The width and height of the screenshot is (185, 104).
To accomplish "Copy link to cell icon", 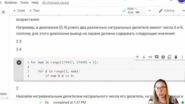I will pos(150,57).
